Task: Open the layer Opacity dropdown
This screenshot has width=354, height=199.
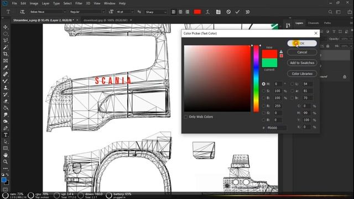Action: click(351, 39)
